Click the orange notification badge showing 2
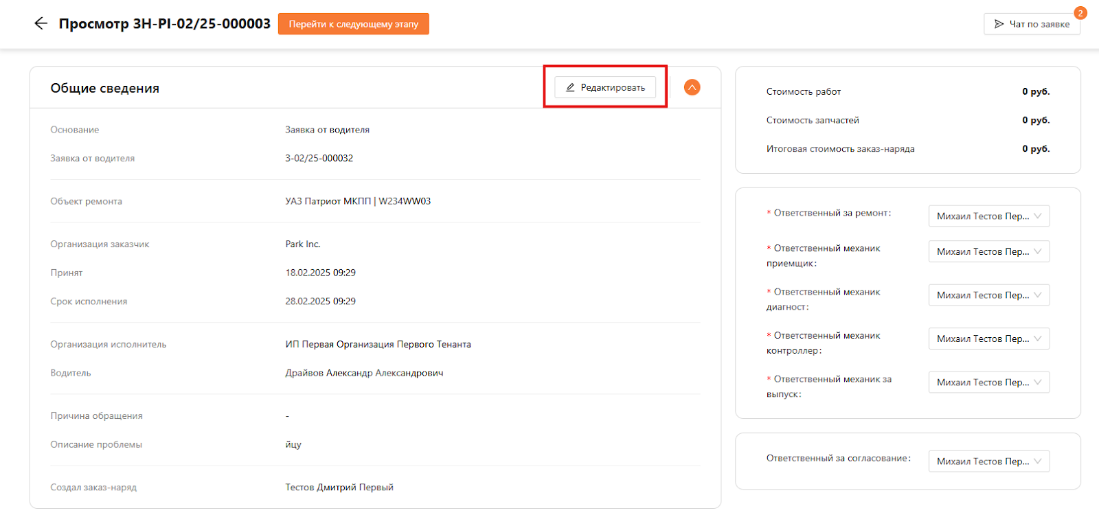1099x515 pixels. coord(1080,13)
